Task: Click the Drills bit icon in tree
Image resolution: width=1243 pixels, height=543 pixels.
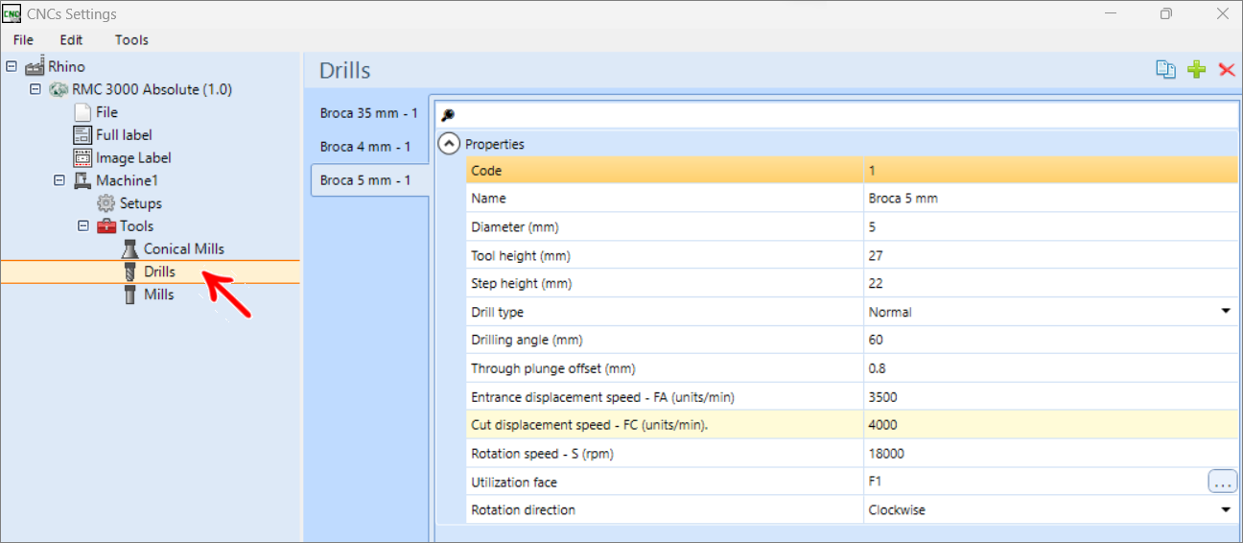Action: pos(130,271)
